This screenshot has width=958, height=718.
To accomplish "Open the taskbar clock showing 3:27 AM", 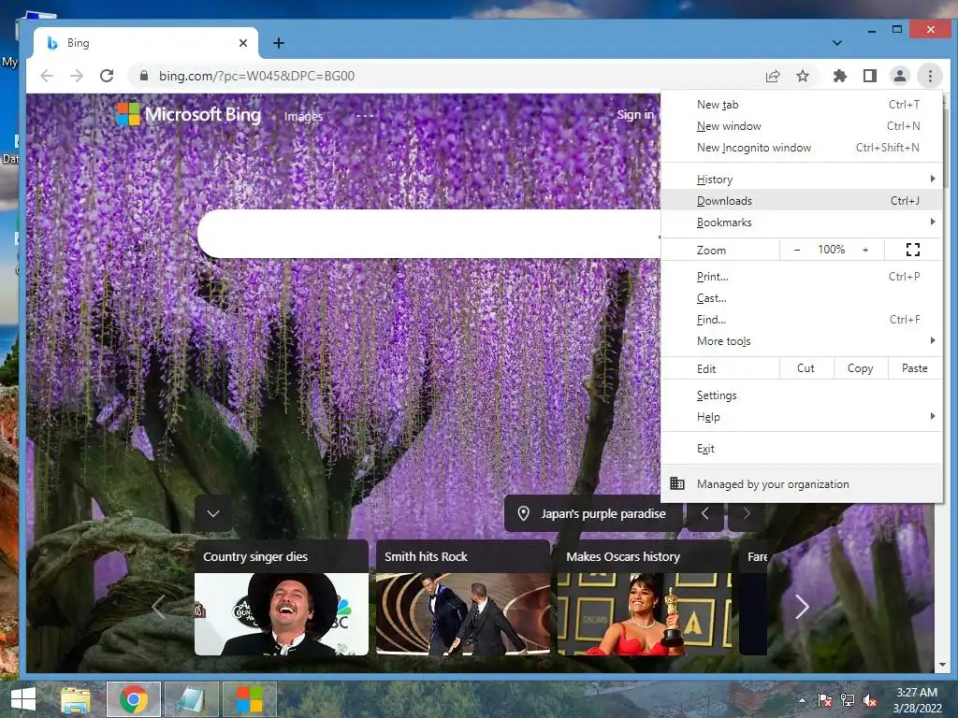I will pos(917,700).
